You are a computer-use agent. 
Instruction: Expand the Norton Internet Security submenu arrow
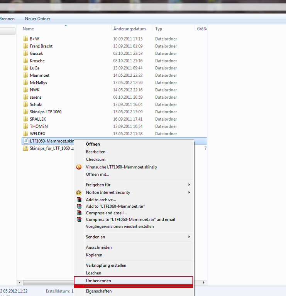coord(189,192)
